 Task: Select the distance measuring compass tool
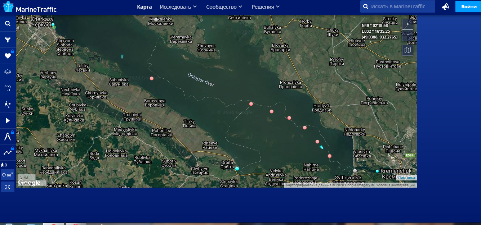point(8,137)
